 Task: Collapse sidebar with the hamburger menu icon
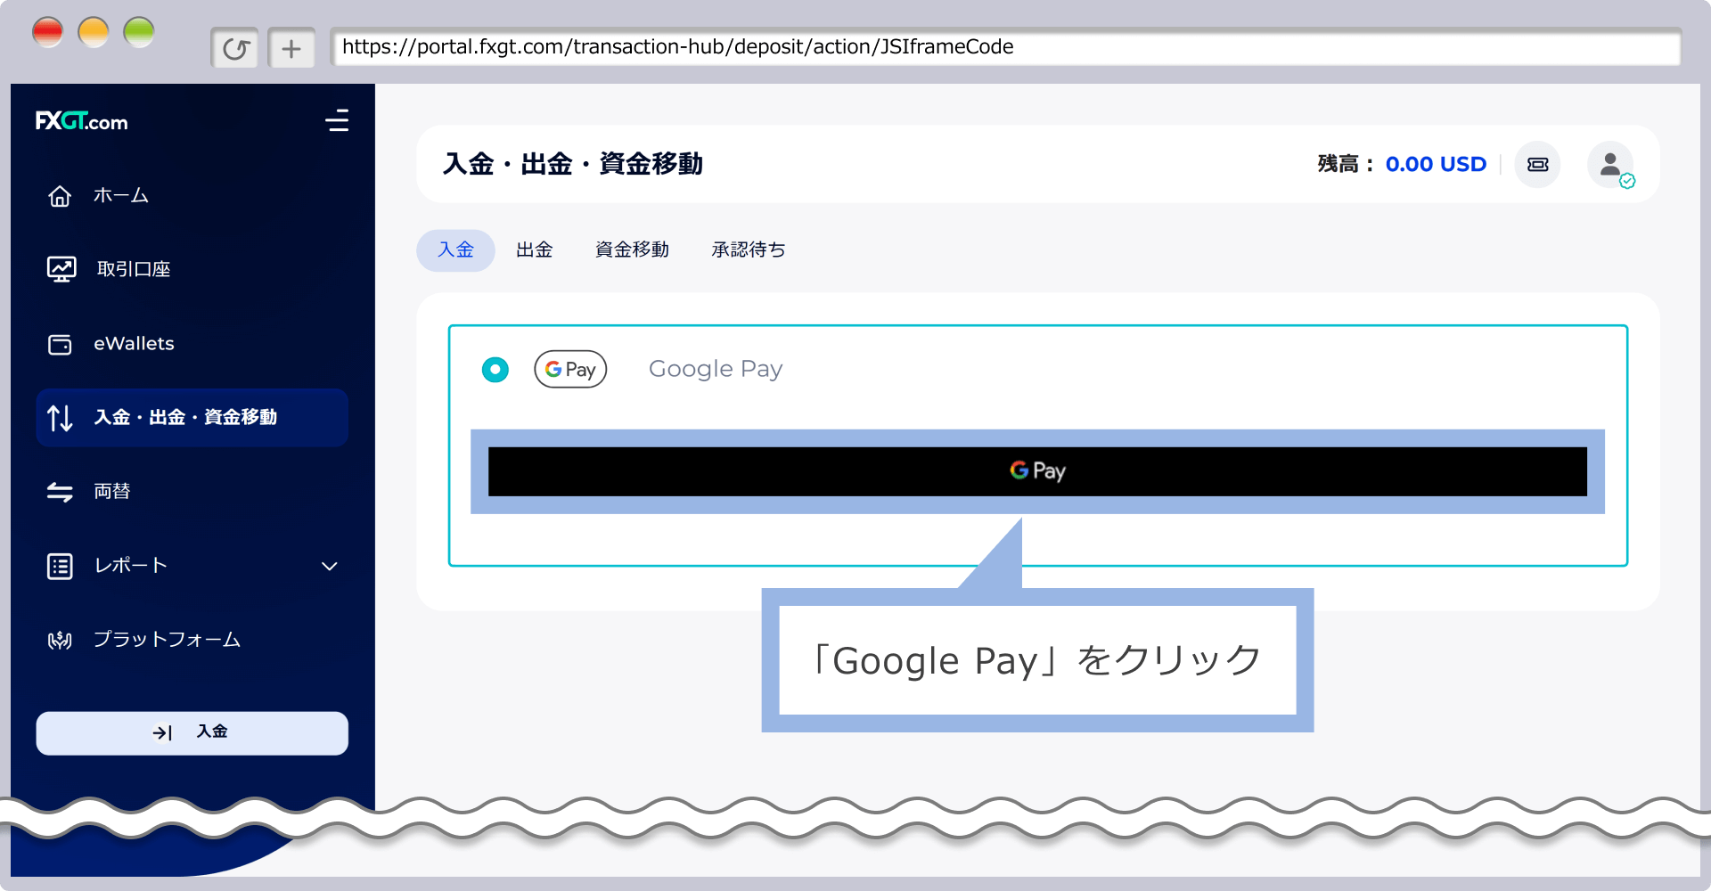(x=337, y=120)
